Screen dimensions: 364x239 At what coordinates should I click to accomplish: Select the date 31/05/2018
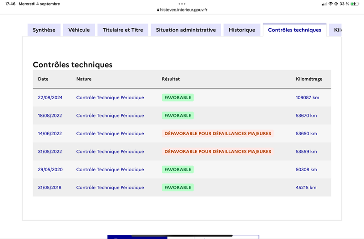tap(50, 188)
